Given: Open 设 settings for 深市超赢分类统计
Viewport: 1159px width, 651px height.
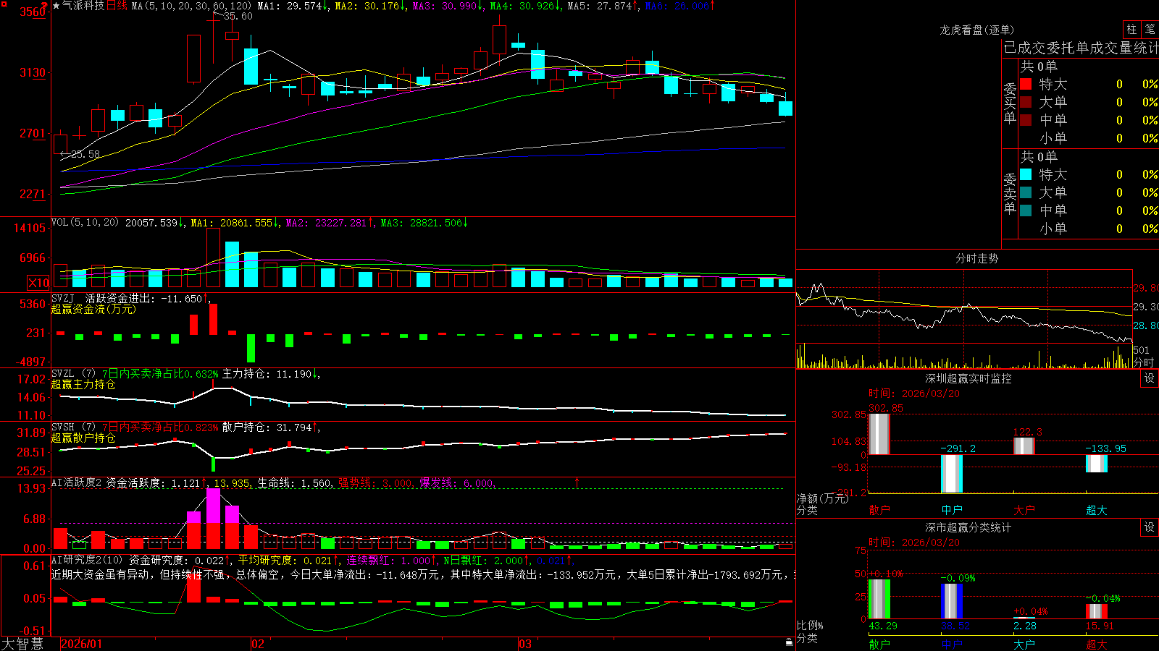Looking at the screenshot, I should pyautogui.click(x=1150, y=527).
